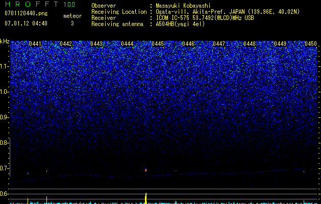
Task: Click the Observer label
Action: [104, 6]
